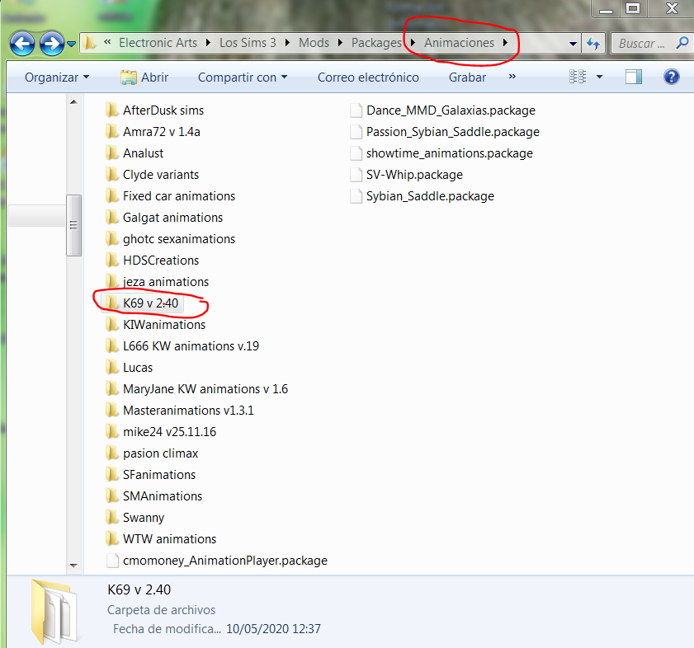Click Animaciones in the breadcrumb path

point(459,43)
